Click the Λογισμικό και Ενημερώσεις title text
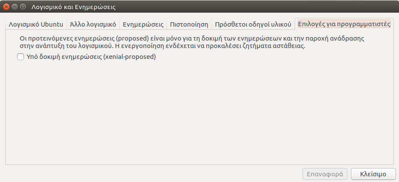Image resolution: width=399 pixels, height=182 pixels. point(73,7)
